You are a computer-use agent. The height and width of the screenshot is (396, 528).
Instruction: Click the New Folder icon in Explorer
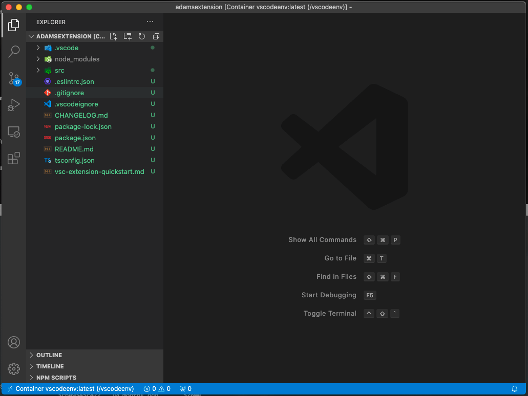[x=128, y=36]
